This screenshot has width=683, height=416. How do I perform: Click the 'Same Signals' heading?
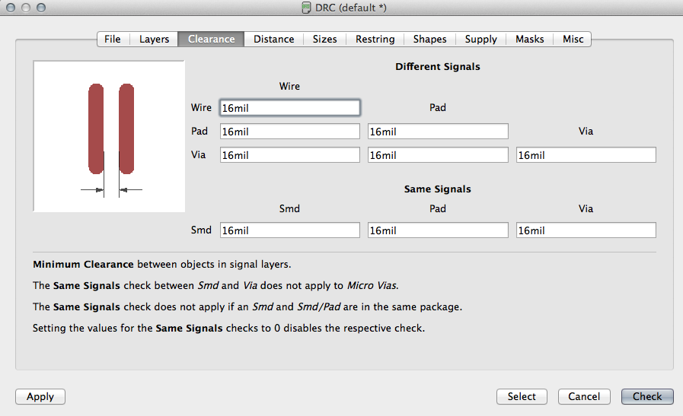click(438, 189)
